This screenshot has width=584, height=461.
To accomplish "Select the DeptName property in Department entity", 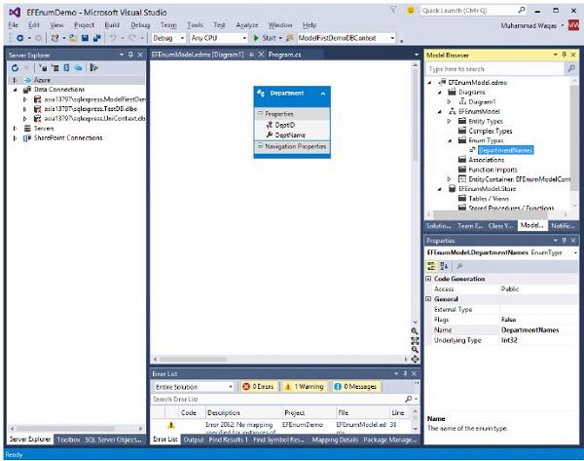I will 290,135.
